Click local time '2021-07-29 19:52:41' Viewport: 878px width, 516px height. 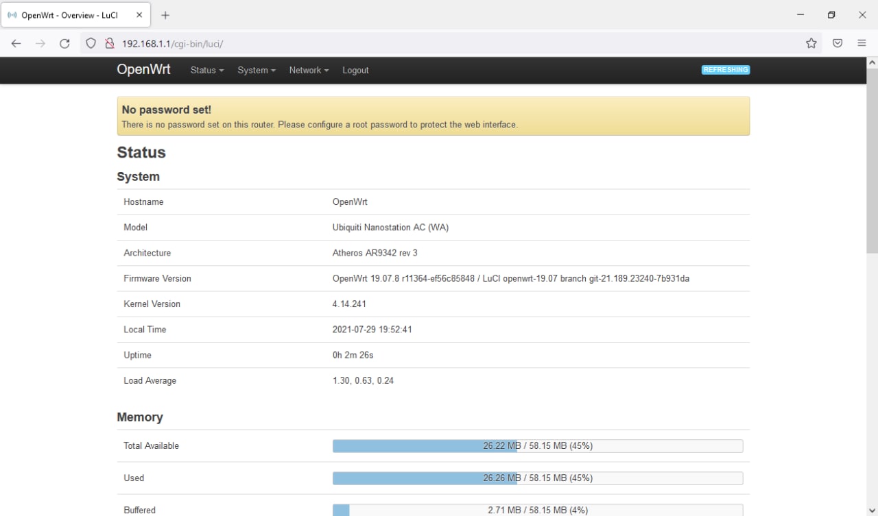point(372,330)
